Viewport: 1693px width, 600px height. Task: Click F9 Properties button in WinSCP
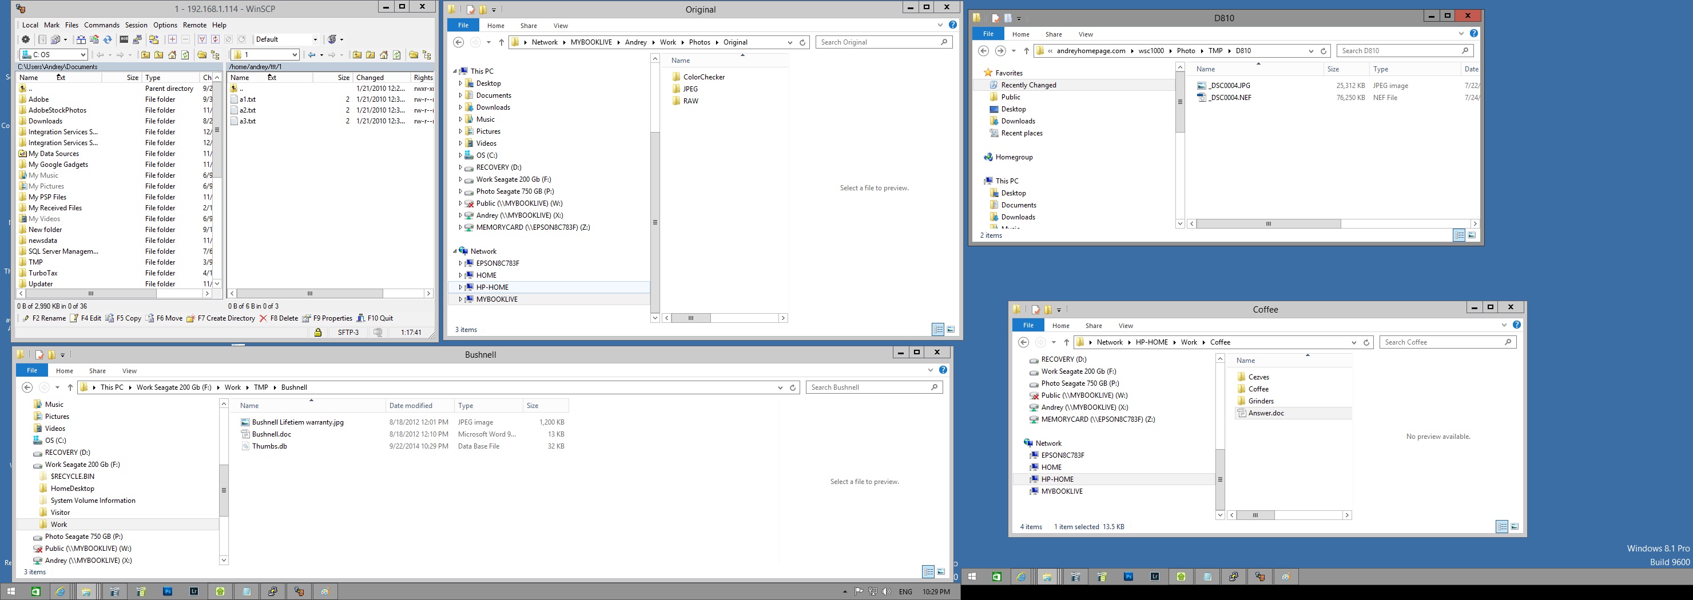(327, 318)
